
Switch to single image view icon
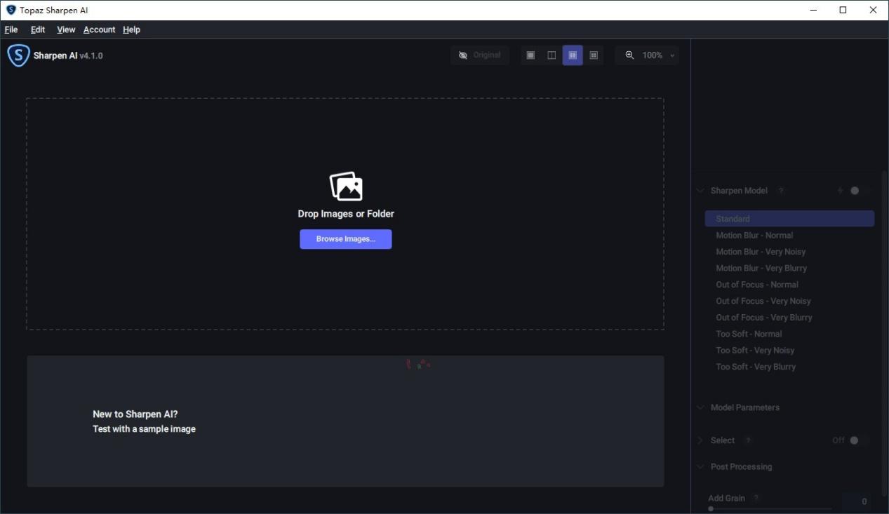[530, 55]
